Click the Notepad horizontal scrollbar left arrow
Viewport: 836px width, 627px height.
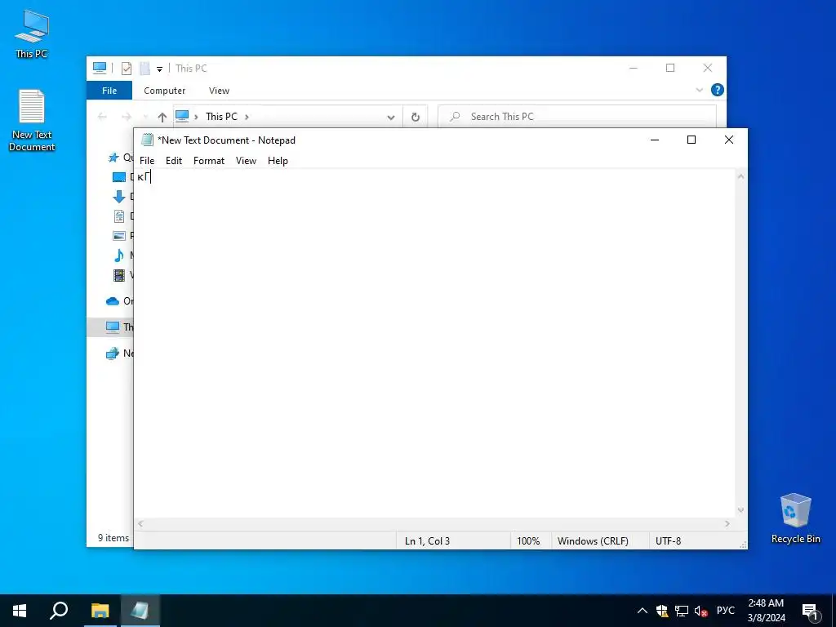(140, 524)
